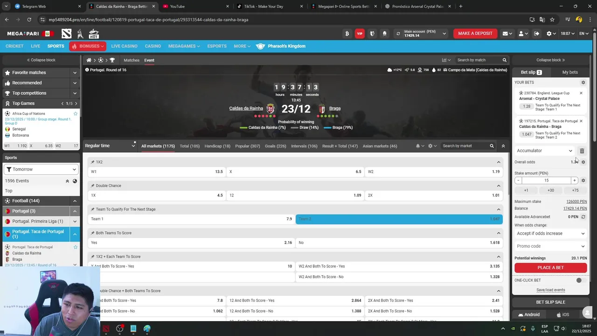Click the Search by match magnifier
597x336 pixels.
pyautogui.click(x=504, y=60)
